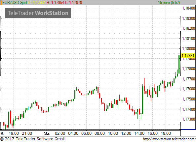Click the yellow 1,17931 current price tag

tap(188, 56)
